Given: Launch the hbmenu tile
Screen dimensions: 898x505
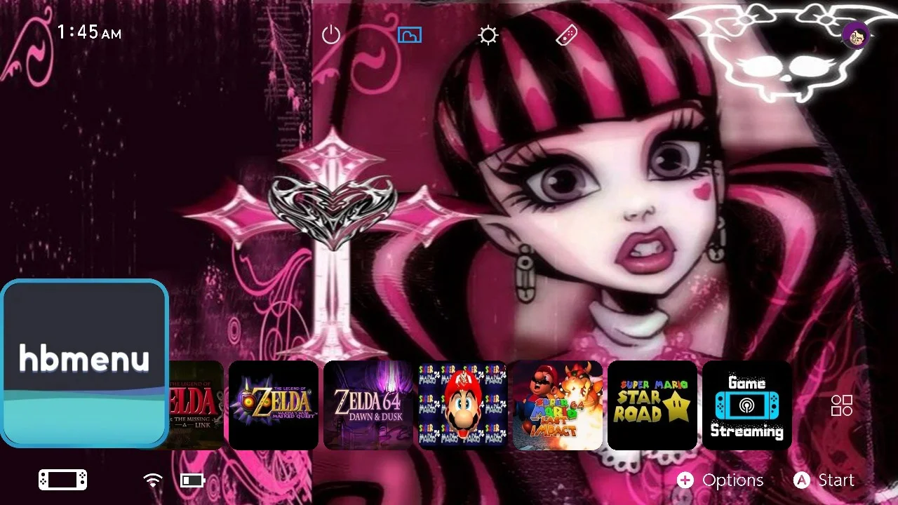Looking at the screenshot, I should pyautogui.click(x=84, y=363).
